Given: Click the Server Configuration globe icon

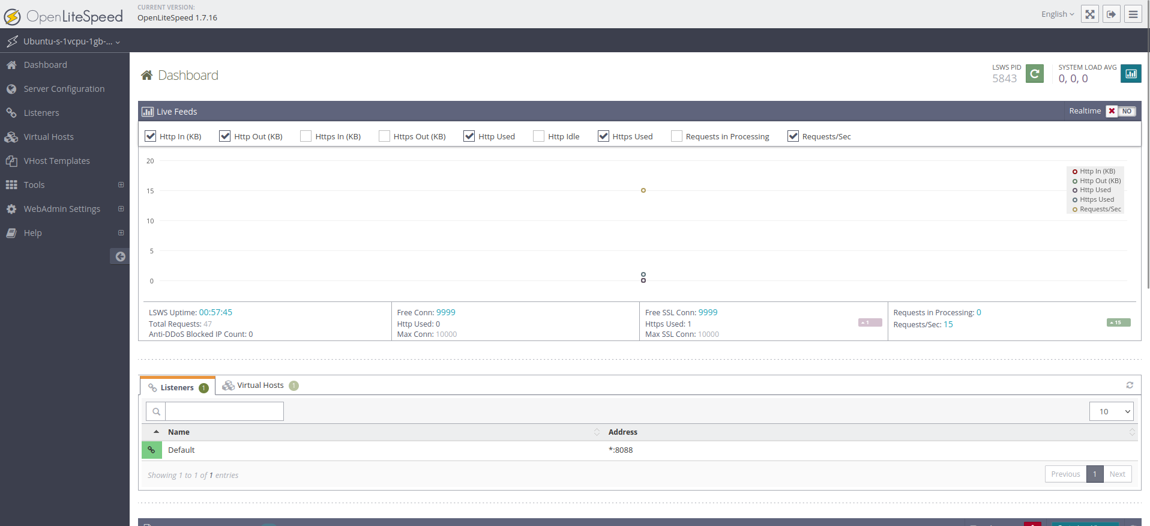Looking at the screenshot, I should [11, 89].
